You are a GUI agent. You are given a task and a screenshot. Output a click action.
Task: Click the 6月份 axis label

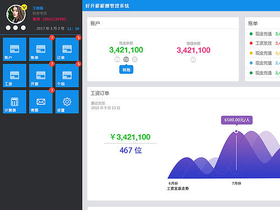[x=173, y=183]
